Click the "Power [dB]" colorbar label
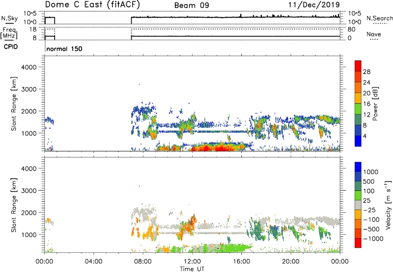 point(375,104)
